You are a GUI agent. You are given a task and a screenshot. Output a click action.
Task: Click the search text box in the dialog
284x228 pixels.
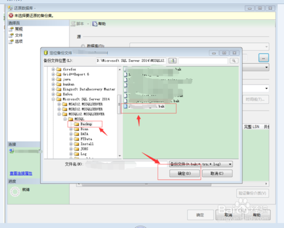[x=203, y=61]
